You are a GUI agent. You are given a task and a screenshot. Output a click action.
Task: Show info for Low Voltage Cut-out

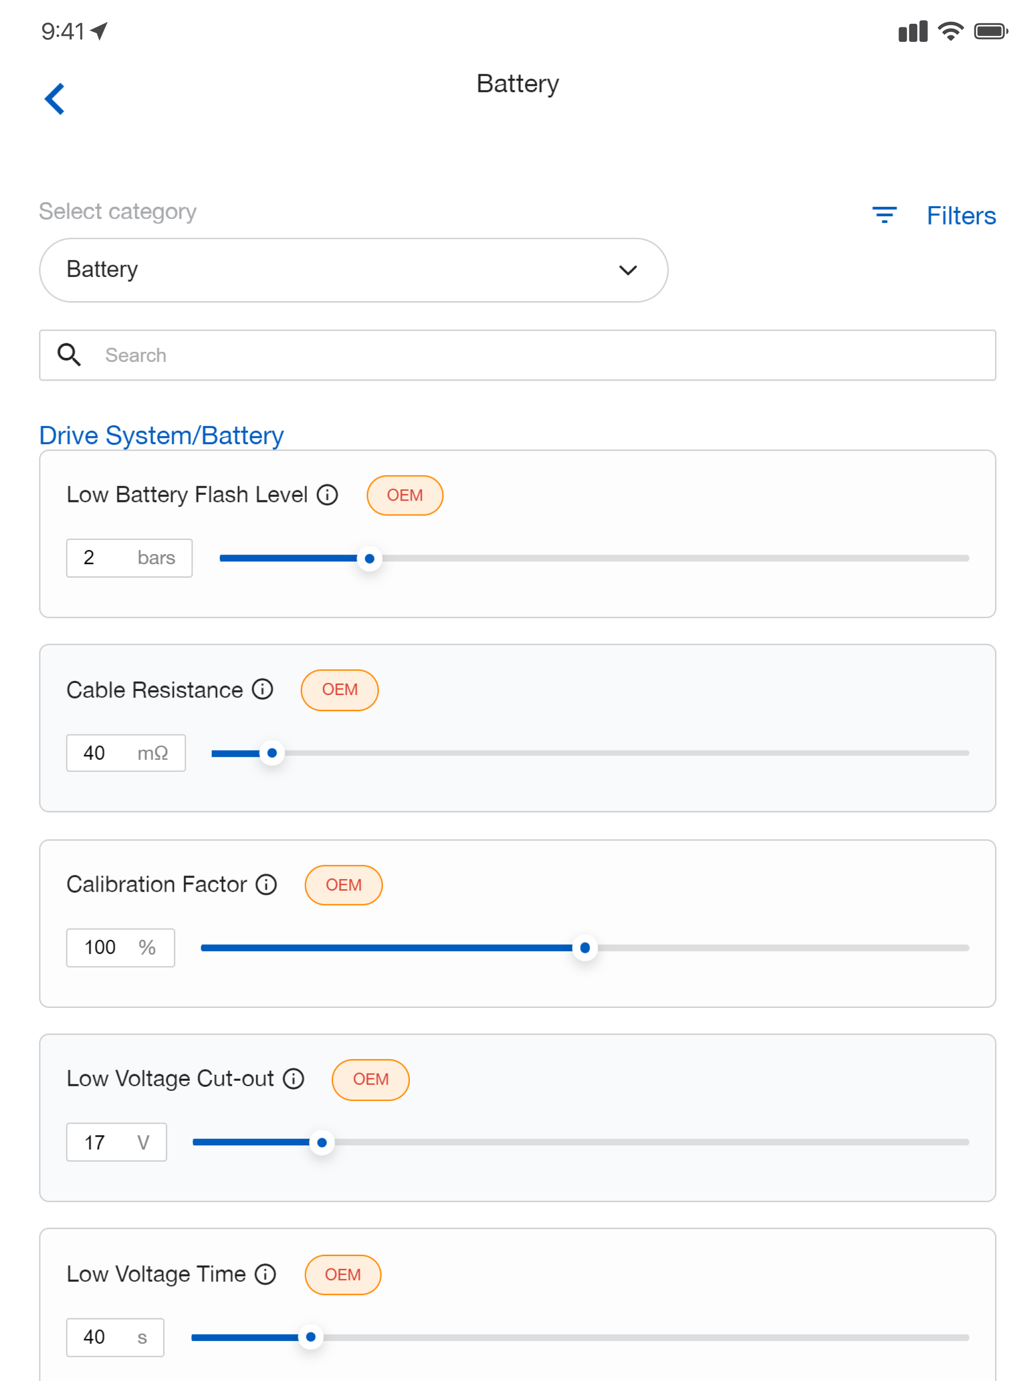(x=294, y=1078)
